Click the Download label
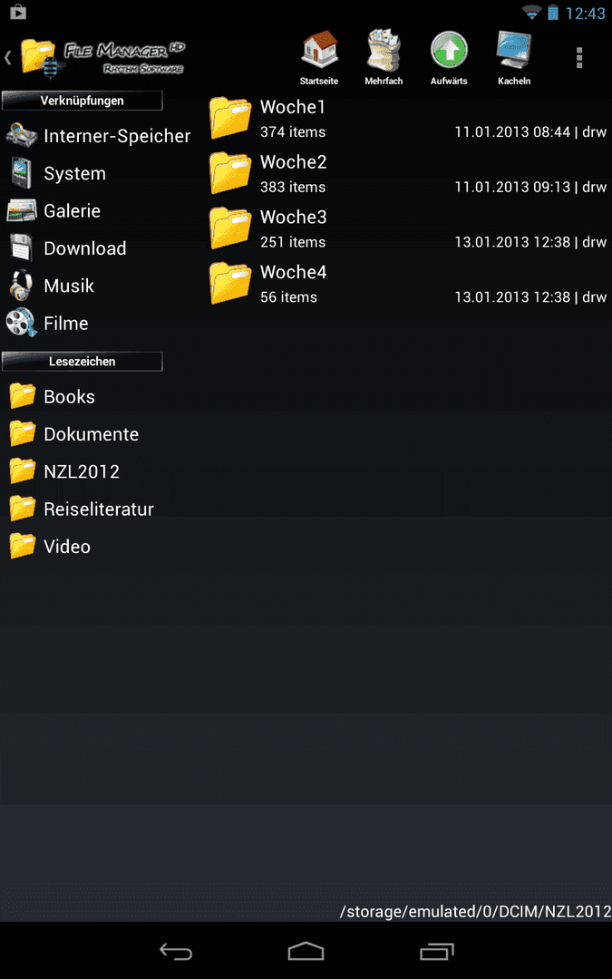Image resolution: width=612 pixels, height=979 pixels. click(85, 248)
